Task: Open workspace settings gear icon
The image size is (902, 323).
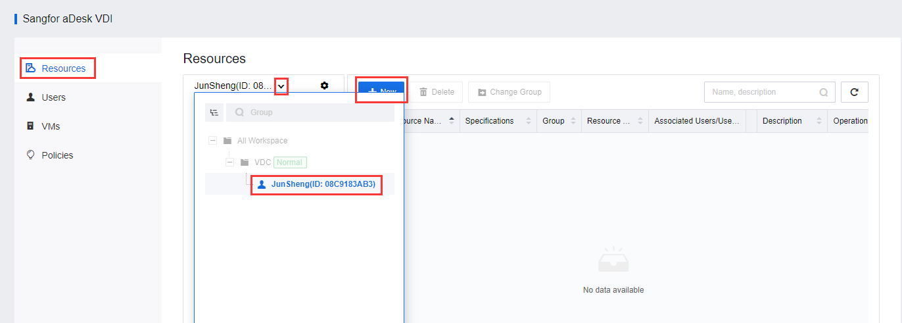Action: tap(324, 86)
